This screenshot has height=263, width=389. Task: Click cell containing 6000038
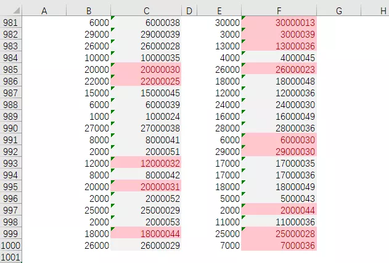(x=146, y=23)
